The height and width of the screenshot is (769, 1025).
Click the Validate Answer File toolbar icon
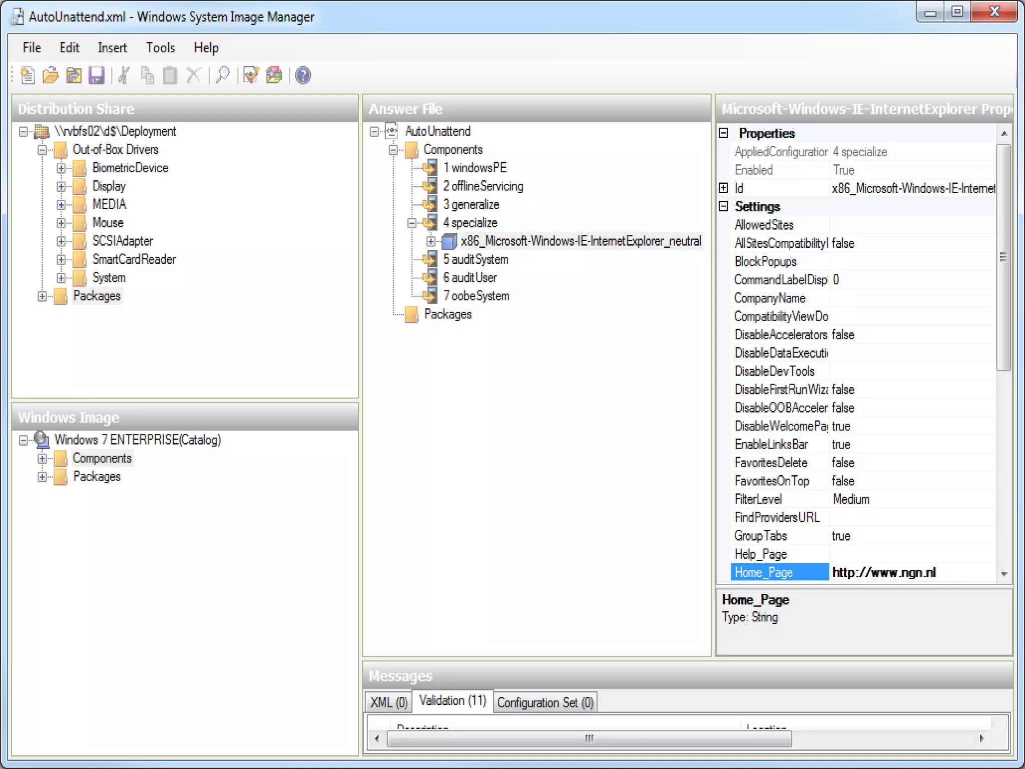click(251, 76)
